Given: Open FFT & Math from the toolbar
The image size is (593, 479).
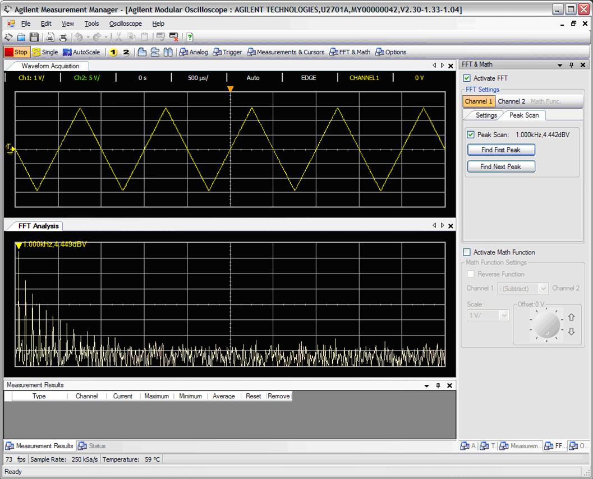Looking at the screenshot, I should pyautogui.click(x=350, y=52).
